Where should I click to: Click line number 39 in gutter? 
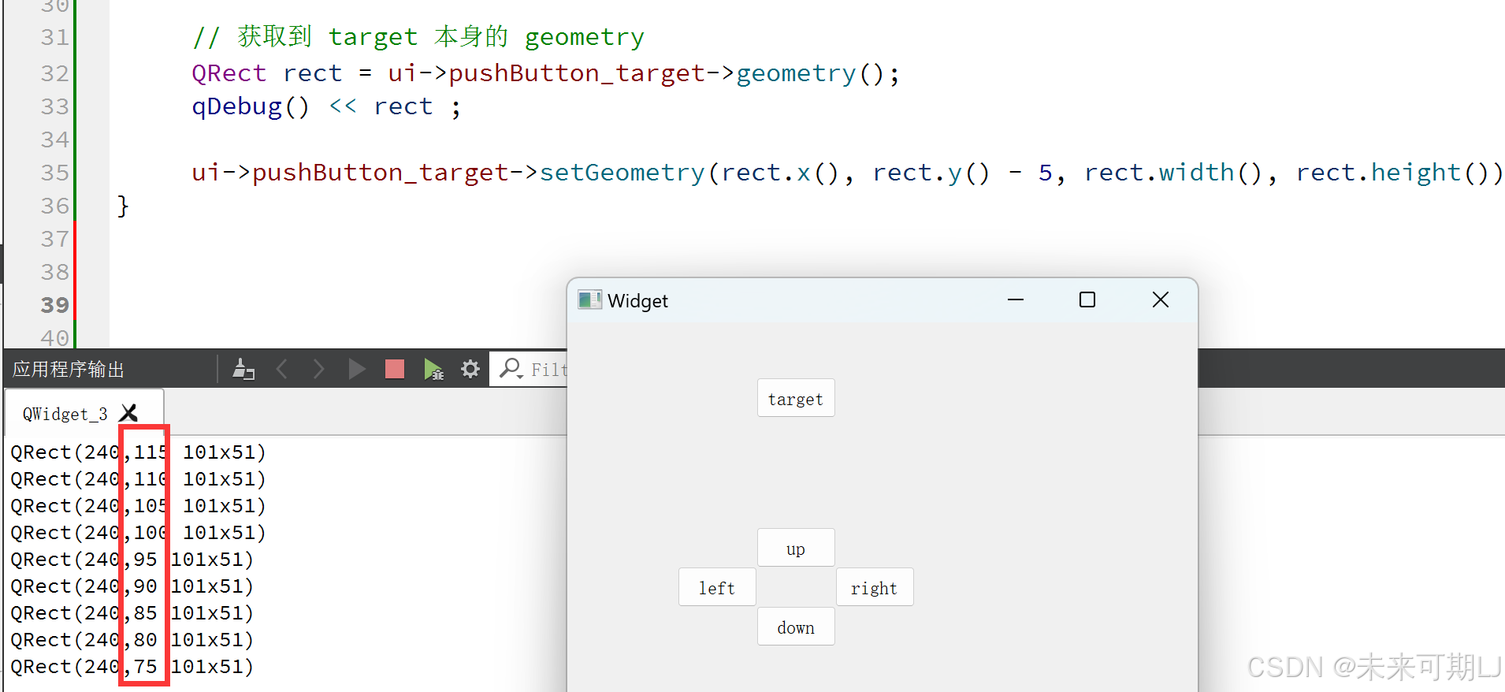coord(55,305)
